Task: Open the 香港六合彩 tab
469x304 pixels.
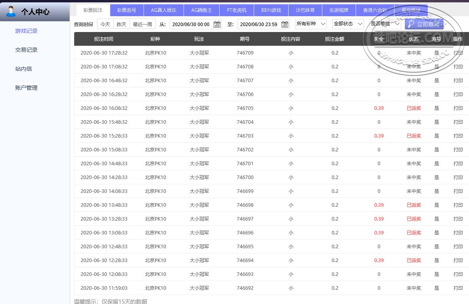Action: click(x=375, y=10)
